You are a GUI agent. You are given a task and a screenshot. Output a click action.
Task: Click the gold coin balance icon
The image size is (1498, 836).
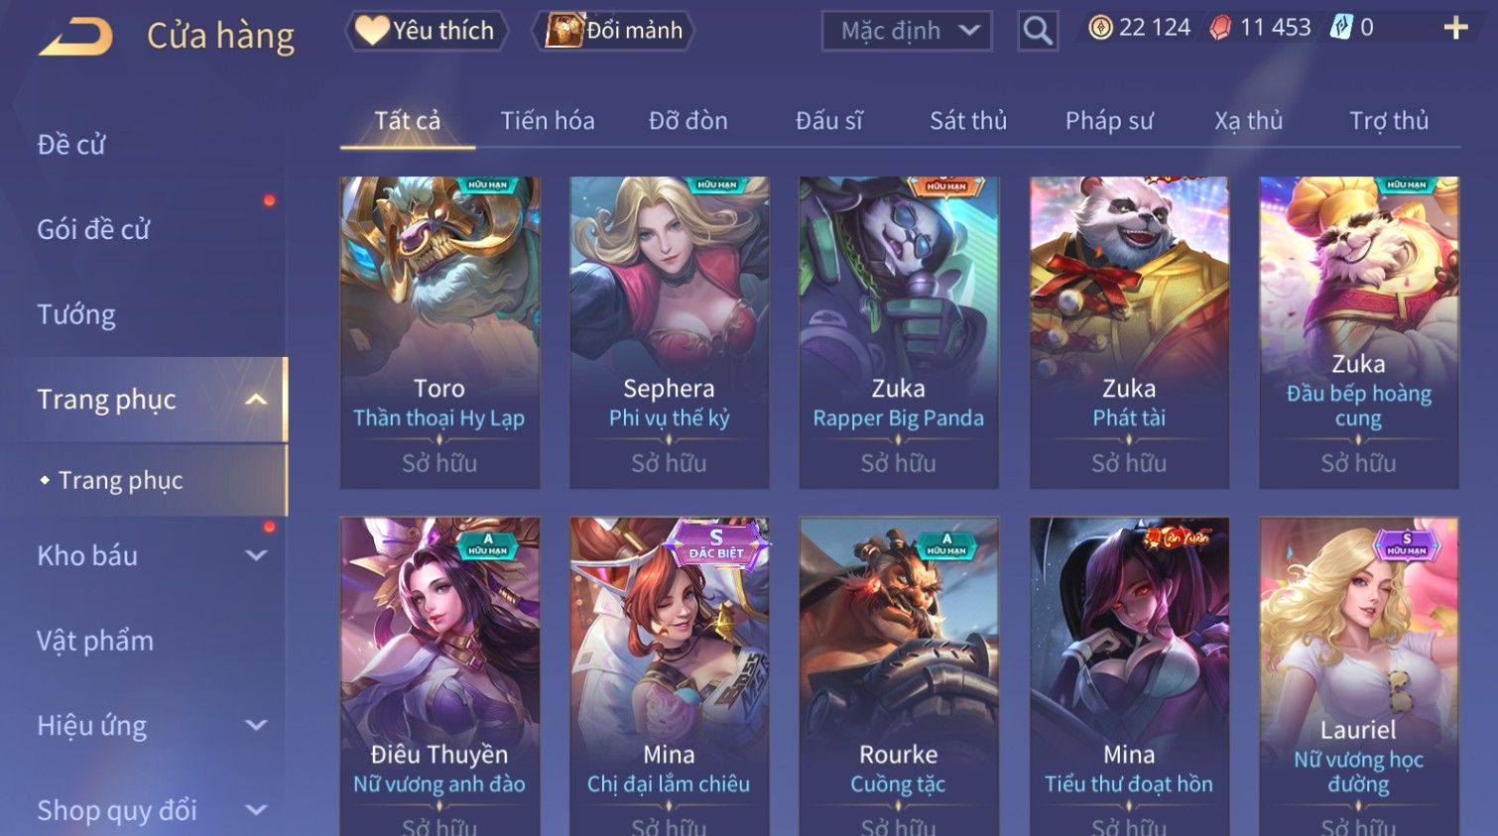(1100, 28)
